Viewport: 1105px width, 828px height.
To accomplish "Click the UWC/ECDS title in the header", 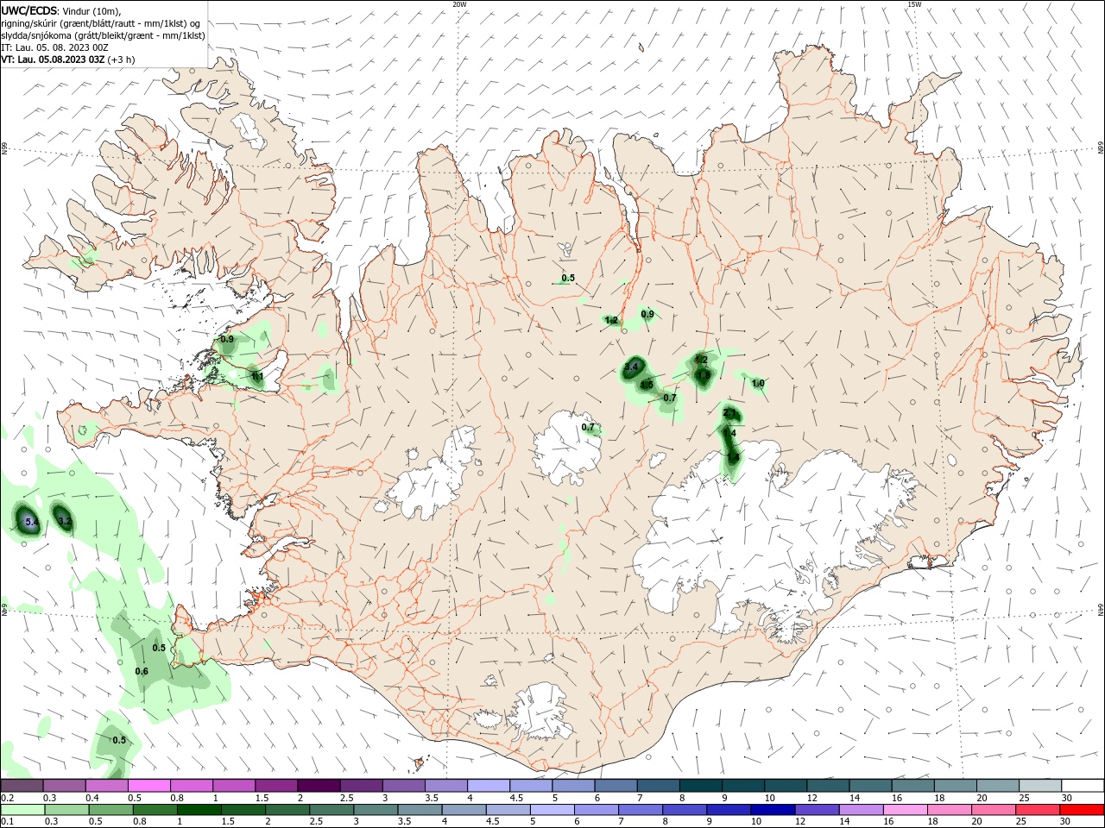I will (x=29, y=10).
